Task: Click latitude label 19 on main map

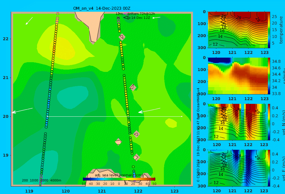Action: click(6, 155)
